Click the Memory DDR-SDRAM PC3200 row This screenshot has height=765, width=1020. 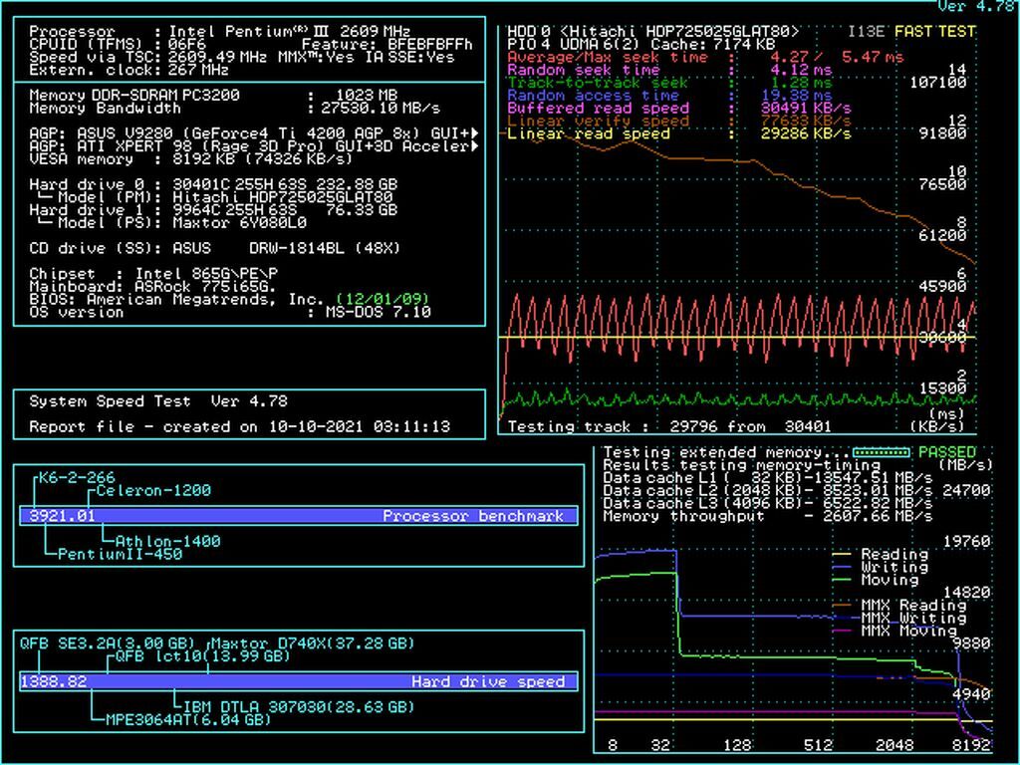click(213, 95)
